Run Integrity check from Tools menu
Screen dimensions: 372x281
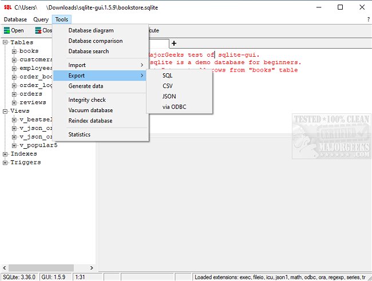tap(100, 100)
